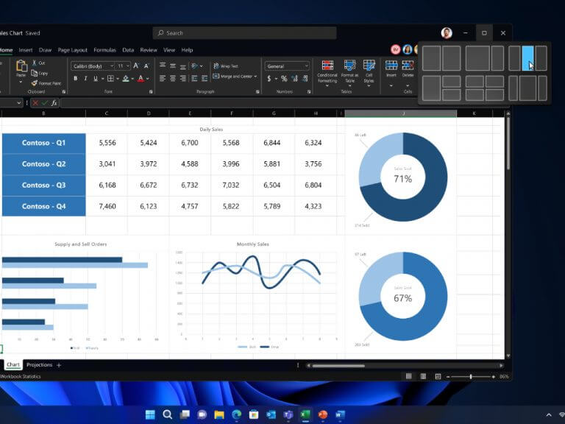This screenshot has width=565, height=424.
Task: Increase indent
Action: pyautogui.click(x=205, y=78)
